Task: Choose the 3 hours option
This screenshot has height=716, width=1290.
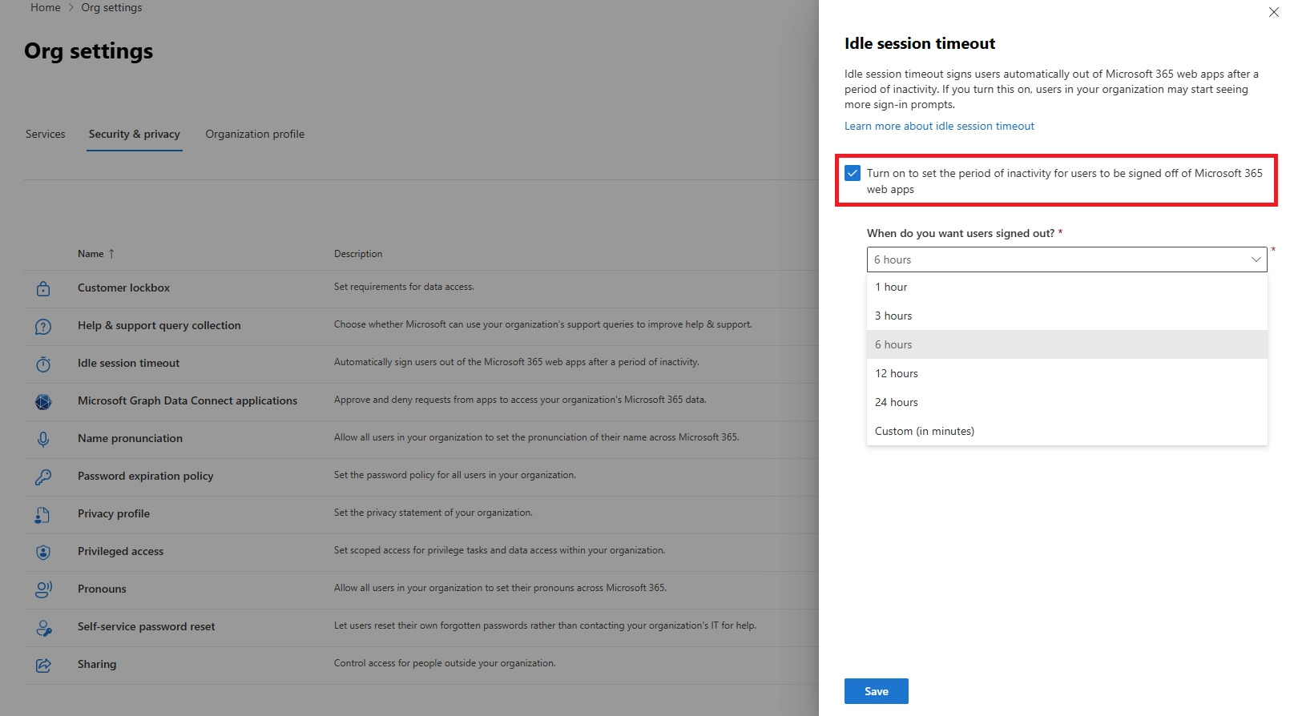Action: pos(1066,316)
